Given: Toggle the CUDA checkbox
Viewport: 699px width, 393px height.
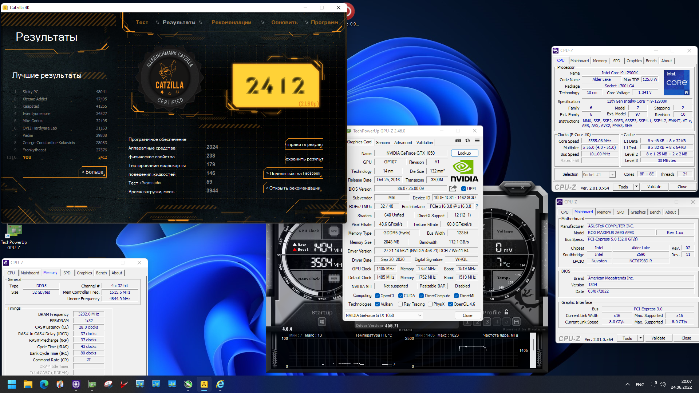Looking at the screenshot, I should point(400,296).
